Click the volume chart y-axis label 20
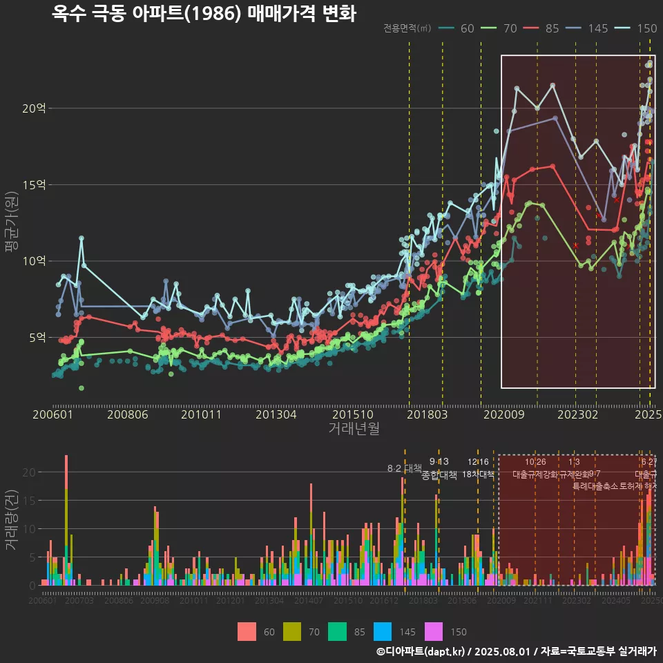 [29, 472]
